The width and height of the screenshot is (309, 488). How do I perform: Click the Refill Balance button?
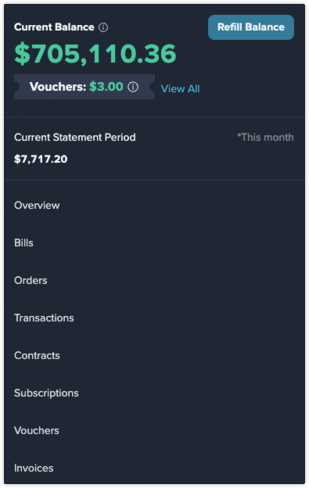251,27
